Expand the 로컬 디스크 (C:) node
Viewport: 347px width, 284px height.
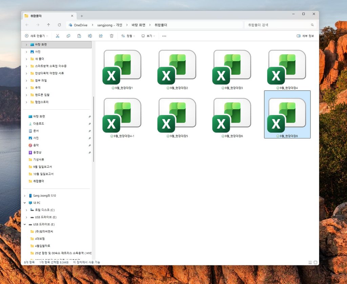pos(26,210)
